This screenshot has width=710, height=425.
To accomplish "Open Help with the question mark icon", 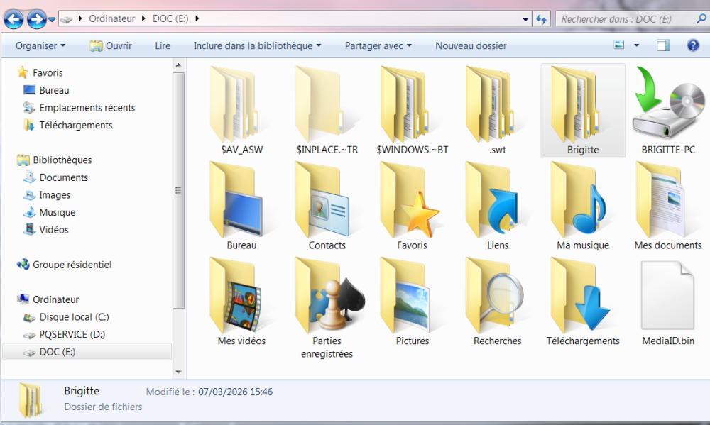I will (693, 45).
